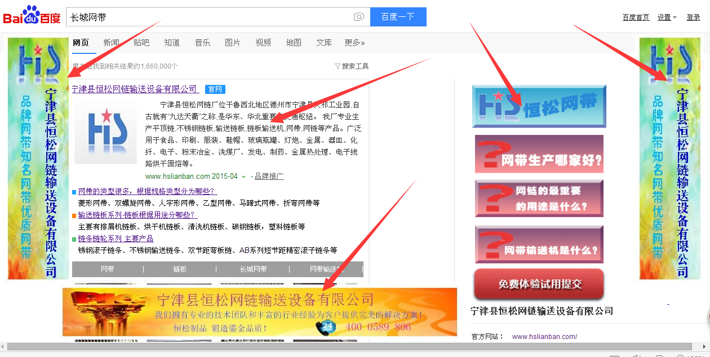Click the Baidu logo
Screen dimensions: 710x357
click(32, 16)
